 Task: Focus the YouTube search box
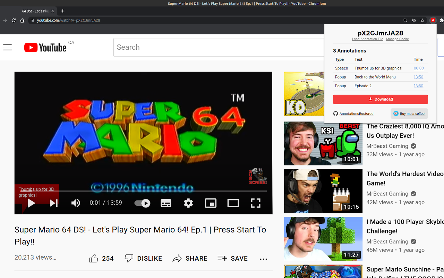(219, 47)
